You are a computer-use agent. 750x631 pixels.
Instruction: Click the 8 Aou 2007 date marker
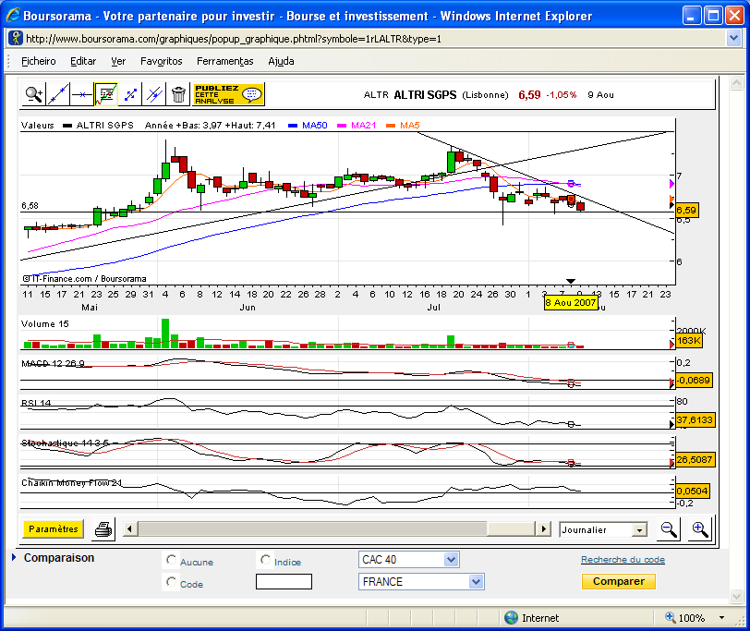571,303
